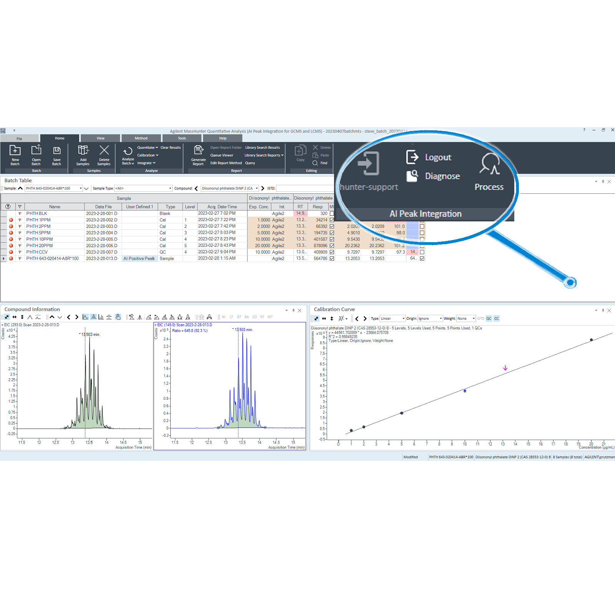Screen dimensions: 615x615
Task: Generate Report from the ribbon
Action: click(198, 155)
